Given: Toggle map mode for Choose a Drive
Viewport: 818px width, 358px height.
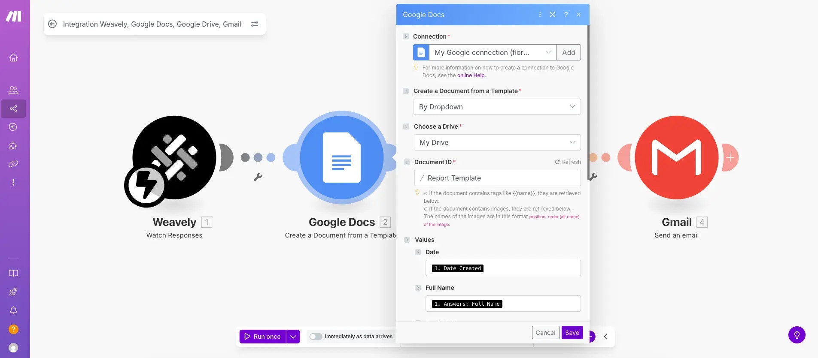Looking at the screenshot, I should coord(406,126).
